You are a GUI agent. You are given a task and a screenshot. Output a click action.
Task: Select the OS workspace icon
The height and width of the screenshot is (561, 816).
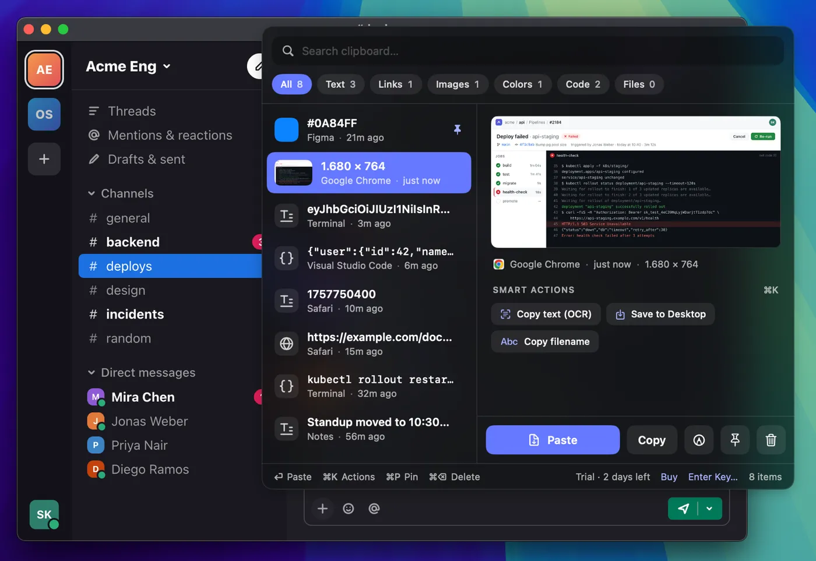point(44,114)
